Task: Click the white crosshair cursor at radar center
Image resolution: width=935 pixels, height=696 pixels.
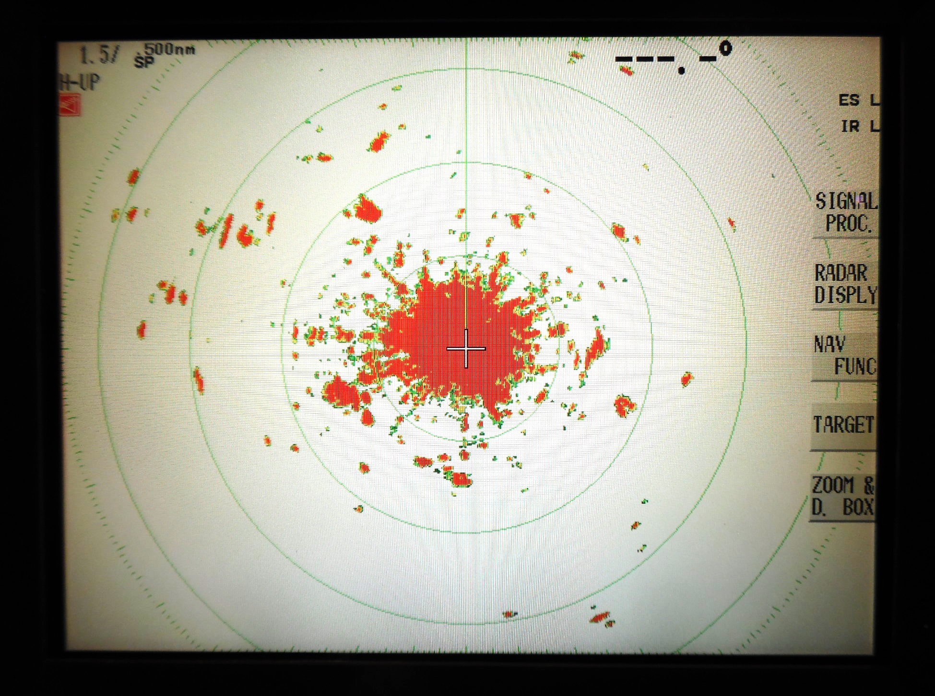Action: [466, 348]
